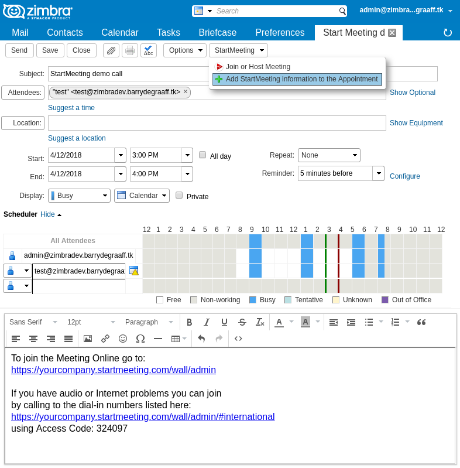Viewport: 460px width, 468px height.
Task: Open source code view
Action: click(238, 339)
